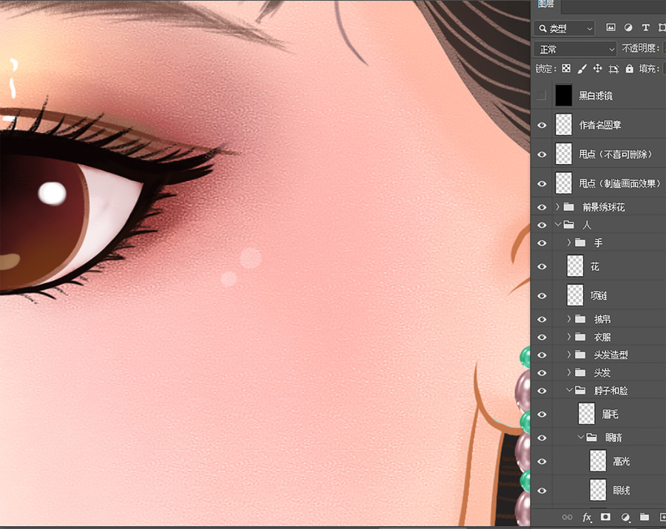Expand the 头发造型 group
The width and height of the screenshot is (666, 529).
(x=569, y=355)
